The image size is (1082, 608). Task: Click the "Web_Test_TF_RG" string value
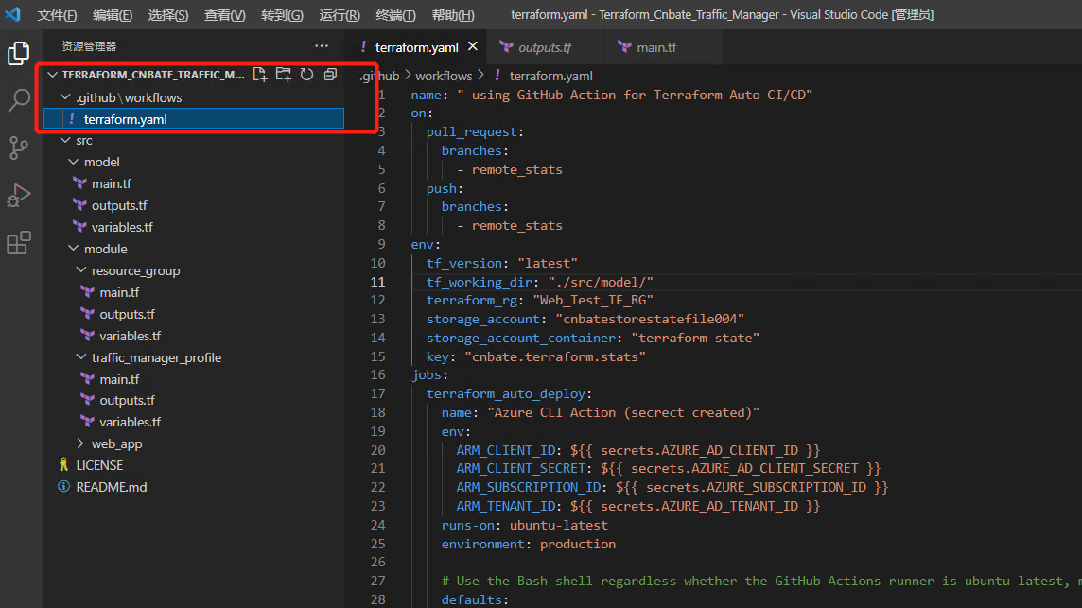[x=593, y=300]
